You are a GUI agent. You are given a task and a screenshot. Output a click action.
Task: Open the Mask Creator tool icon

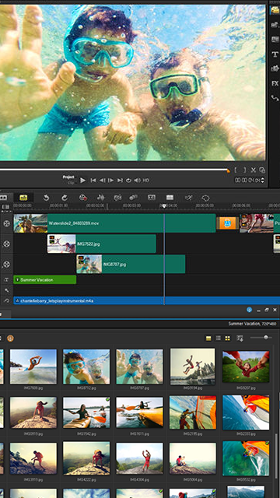click(x=205, y=198)
